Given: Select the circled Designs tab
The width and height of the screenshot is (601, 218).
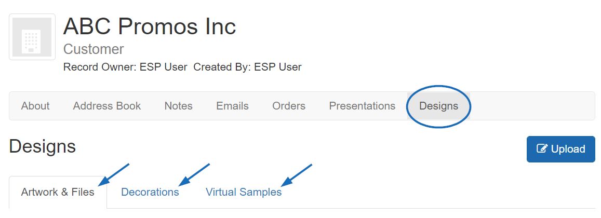Looking at the screenshot, I should [438, 106].
